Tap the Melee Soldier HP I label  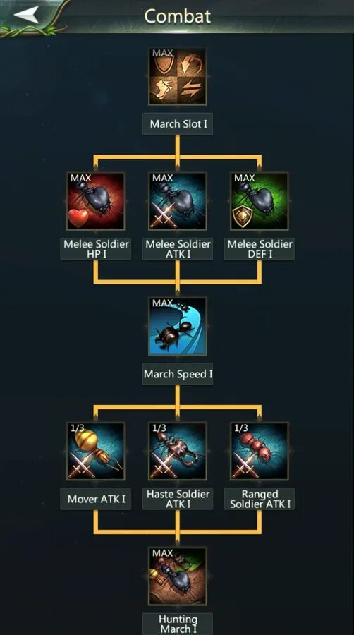click(95, 248)
